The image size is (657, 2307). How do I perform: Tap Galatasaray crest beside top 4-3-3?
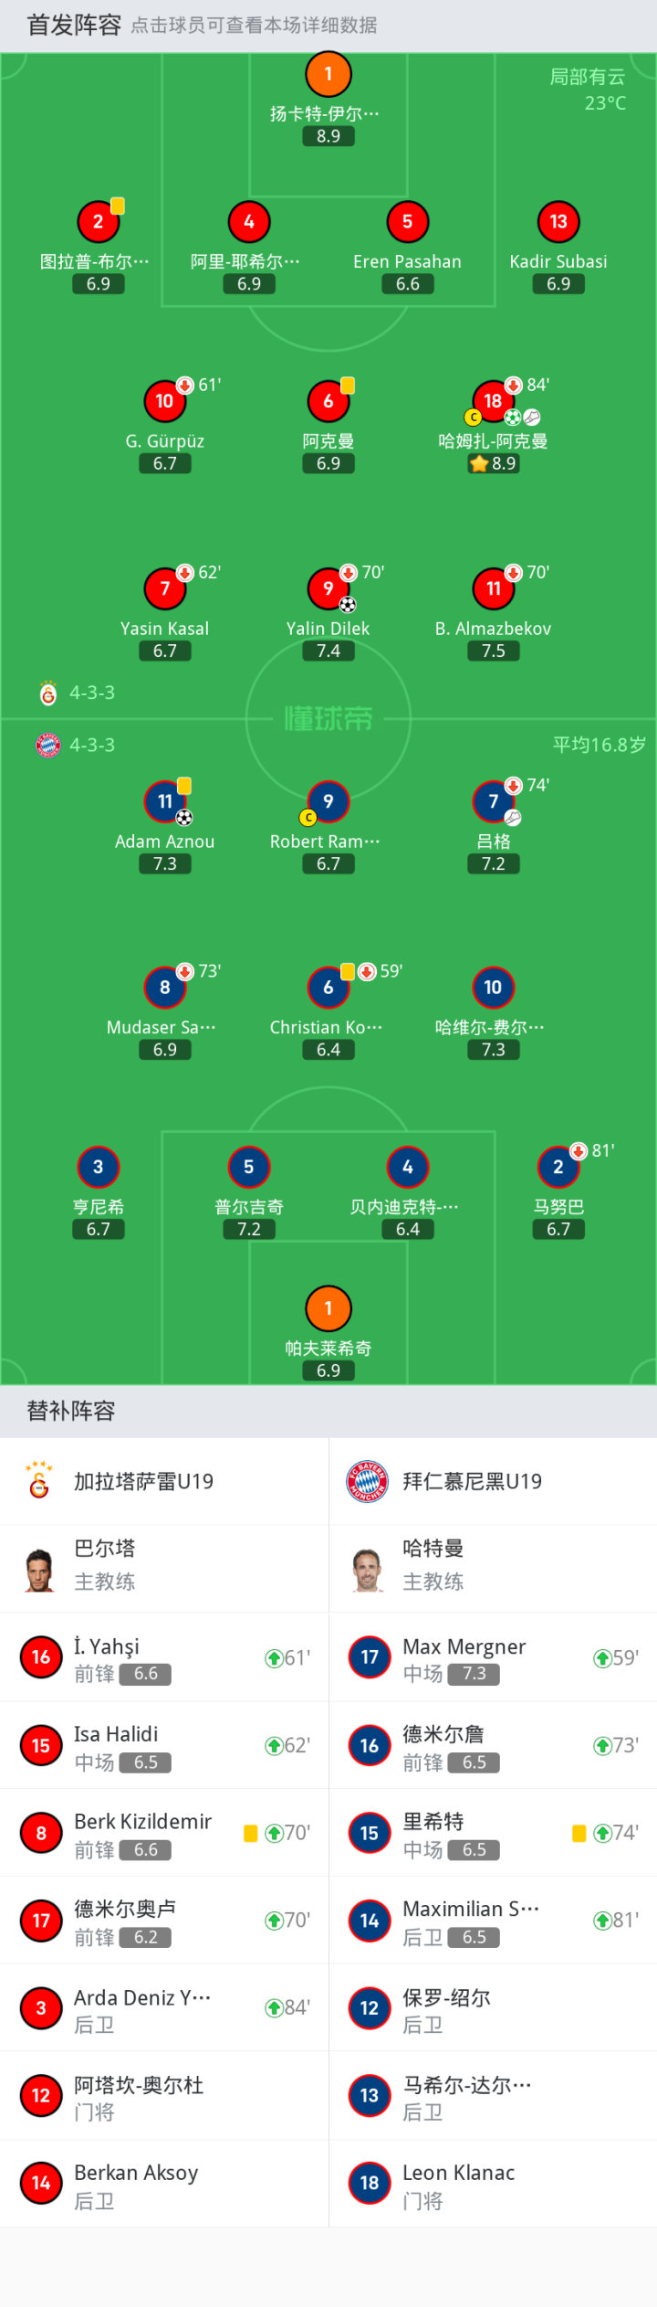[x=48, y=693]
